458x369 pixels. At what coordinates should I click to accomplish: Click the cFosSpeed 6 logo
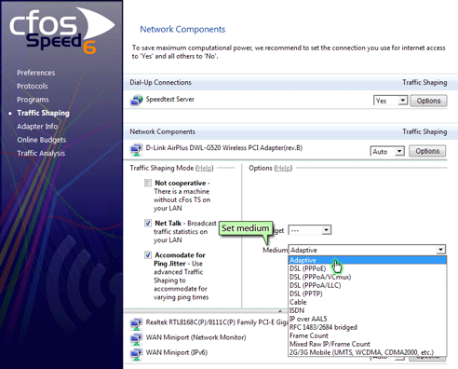61,32
